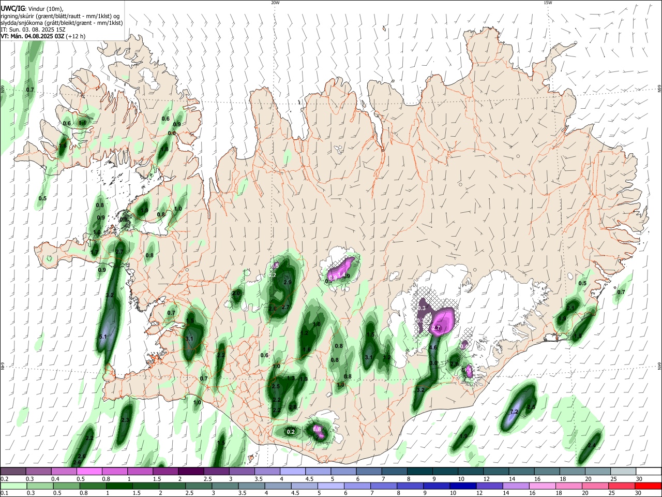Viewport: 662px width, 497px height.
Task: Click the 3.0 rainfall value on the map
Action: pos(433,363)
